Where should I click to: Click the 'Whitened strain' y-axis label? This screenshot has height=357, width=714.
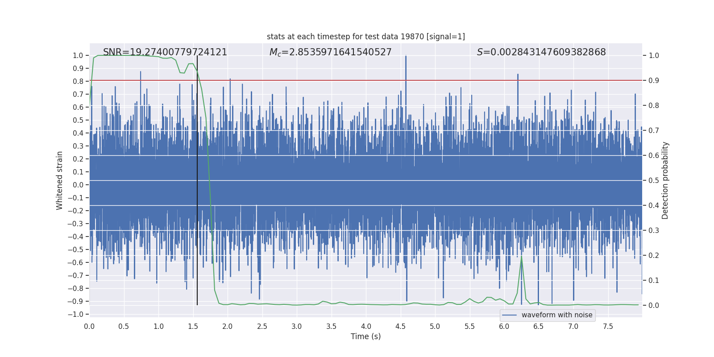(59, 180)
